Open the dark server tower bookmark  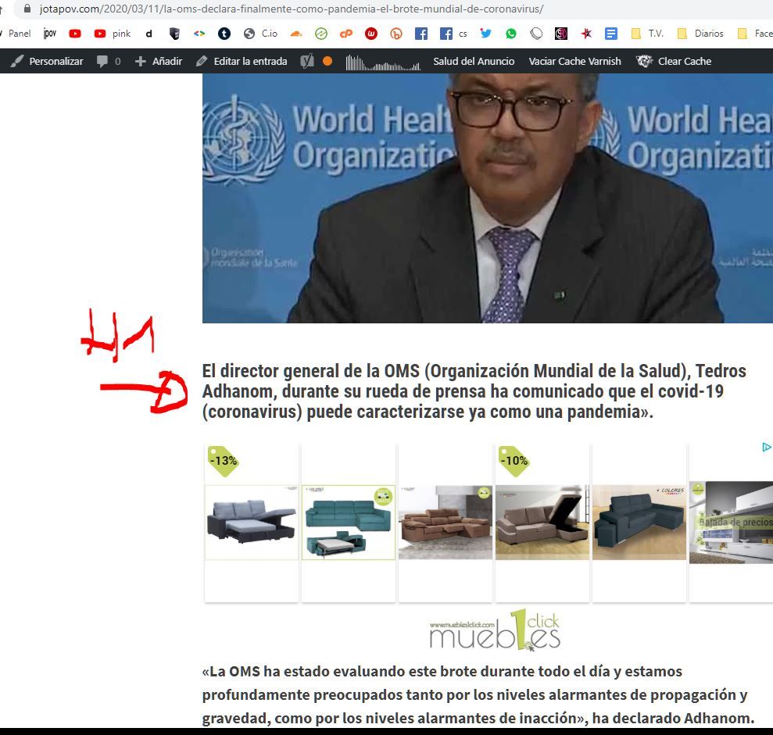(x=174, y=34)
